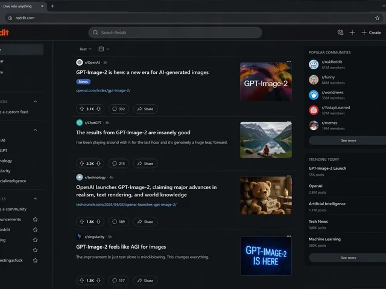This screenshot has width=386, height=289.
Task: Open more options menu on r/technology post
Action: [289, 176]
